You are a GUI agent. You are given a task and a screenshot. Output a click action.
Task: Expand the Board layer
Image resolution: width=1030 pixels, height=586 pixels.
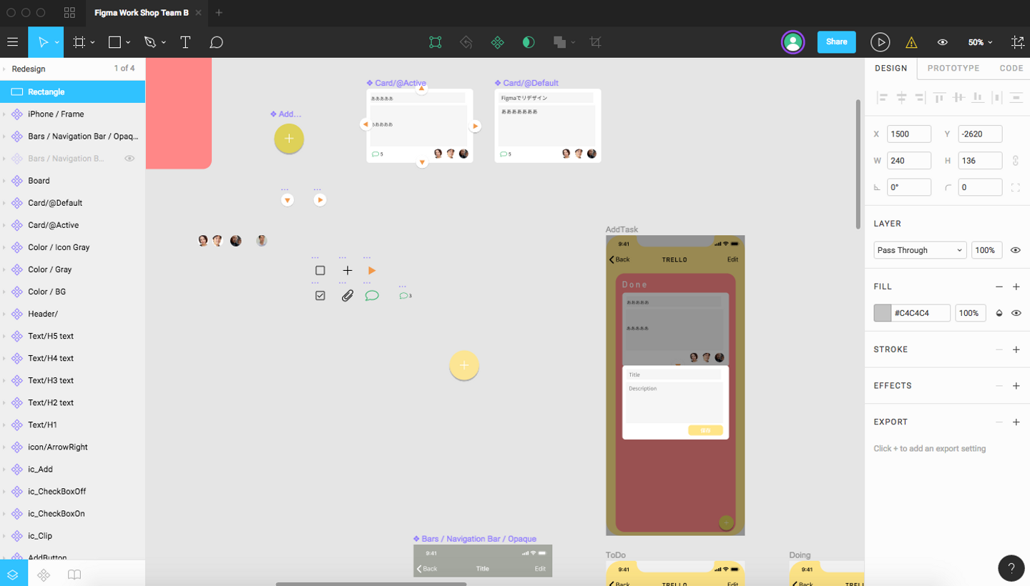[x=4, y=181]
